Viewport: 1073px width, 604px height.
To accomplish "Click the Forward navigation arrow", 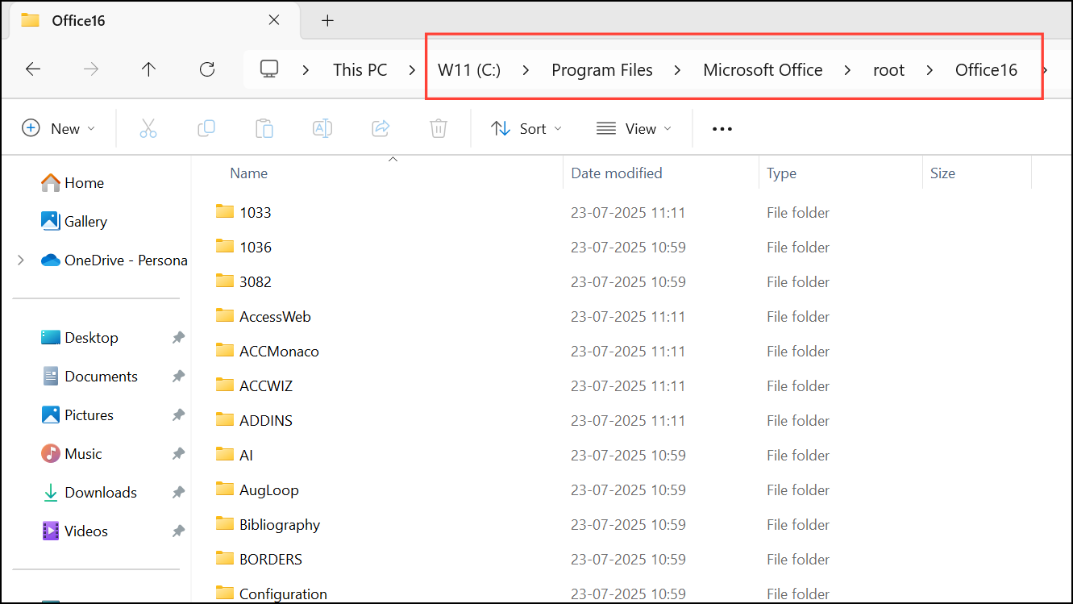I will pyautogui.click(x=91, y=69).
